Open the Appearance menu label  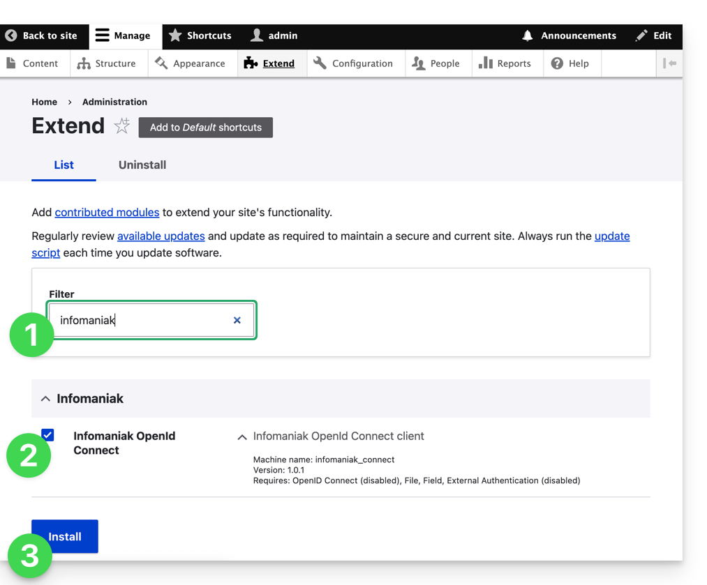pyautogui.click(x=200, y=63)
